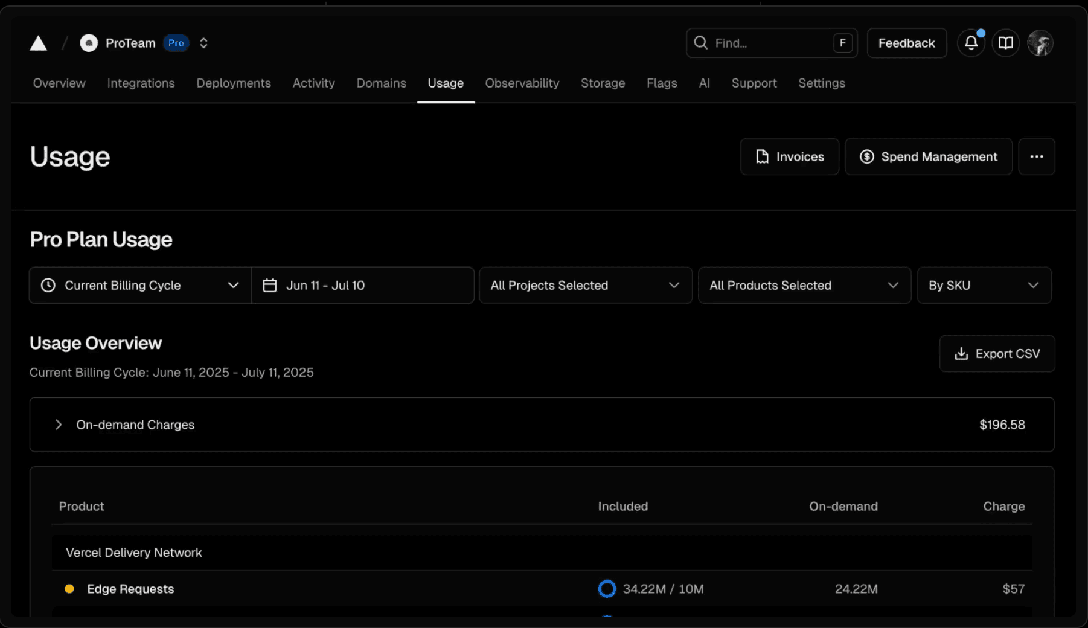This screenshot has width=1088, height=628.
Task: Focus the Find search field
Action: tap(772, 43)
